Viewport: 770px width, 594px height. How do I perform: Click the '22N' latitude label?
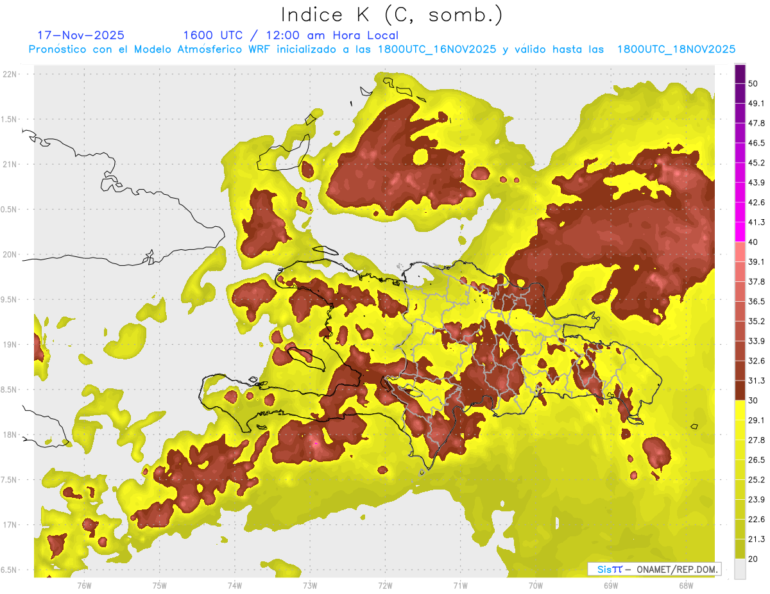[10, 74]
